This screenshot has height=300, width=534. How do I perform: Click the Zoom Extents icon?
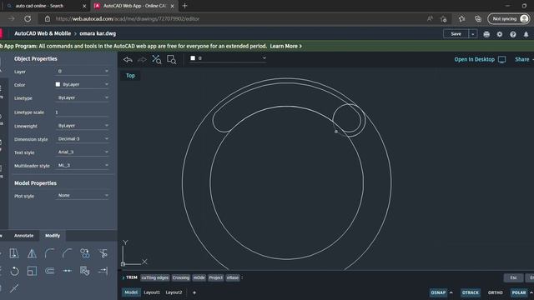click(x=157, y=59)
